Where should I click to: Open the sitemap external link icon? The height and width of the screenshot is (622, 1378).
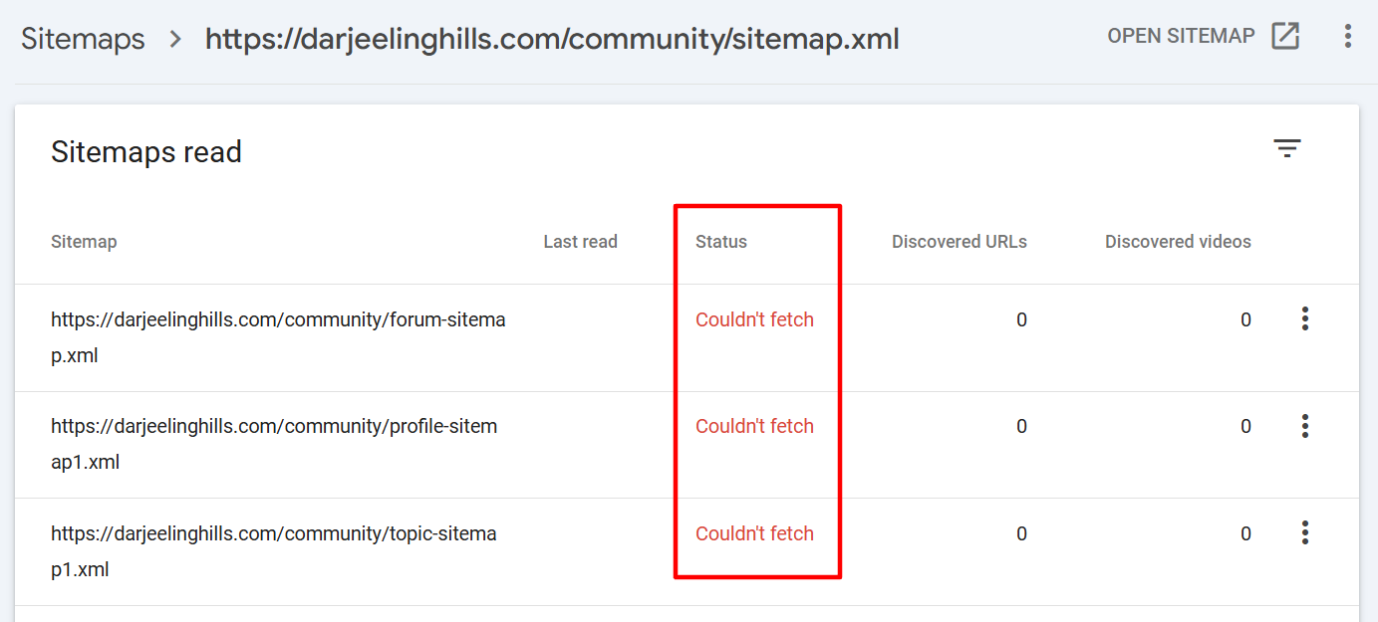[x=1285, y=36]
